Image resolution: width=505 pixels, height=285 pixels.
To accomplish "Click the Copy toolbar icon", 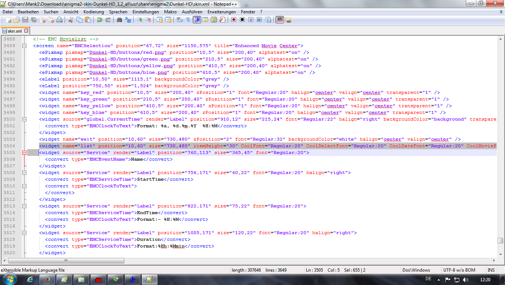I will tap(79, 20).
